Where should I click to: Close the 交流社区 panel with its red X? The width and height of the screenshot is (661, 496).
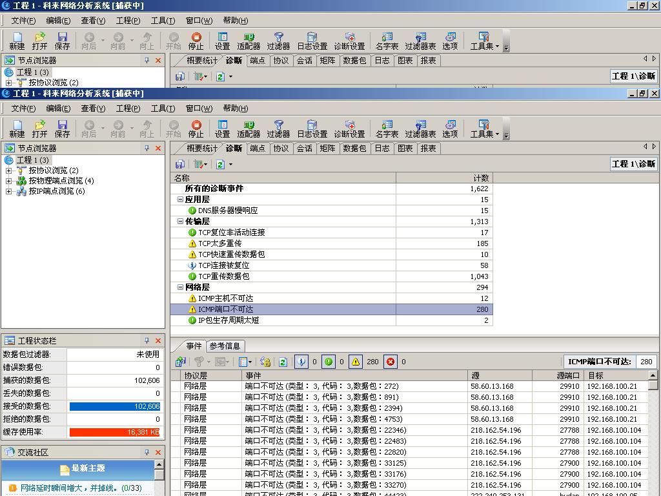pos(158,452)
